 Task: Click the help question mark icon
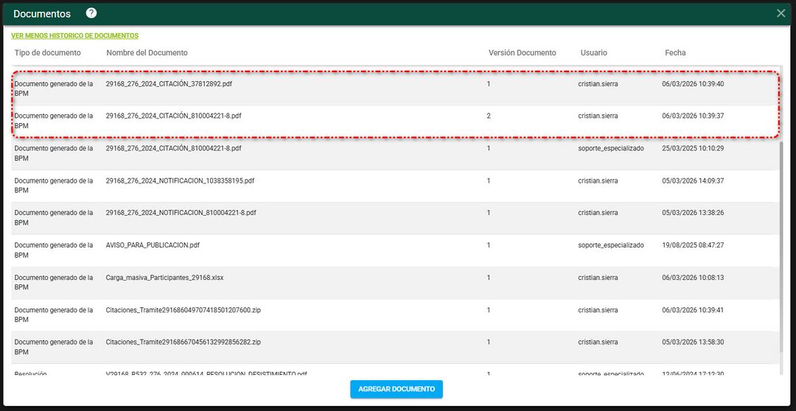(x=91, y=13)
